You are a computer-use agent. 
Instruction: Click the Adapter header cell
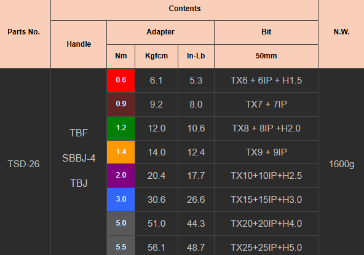160,33
